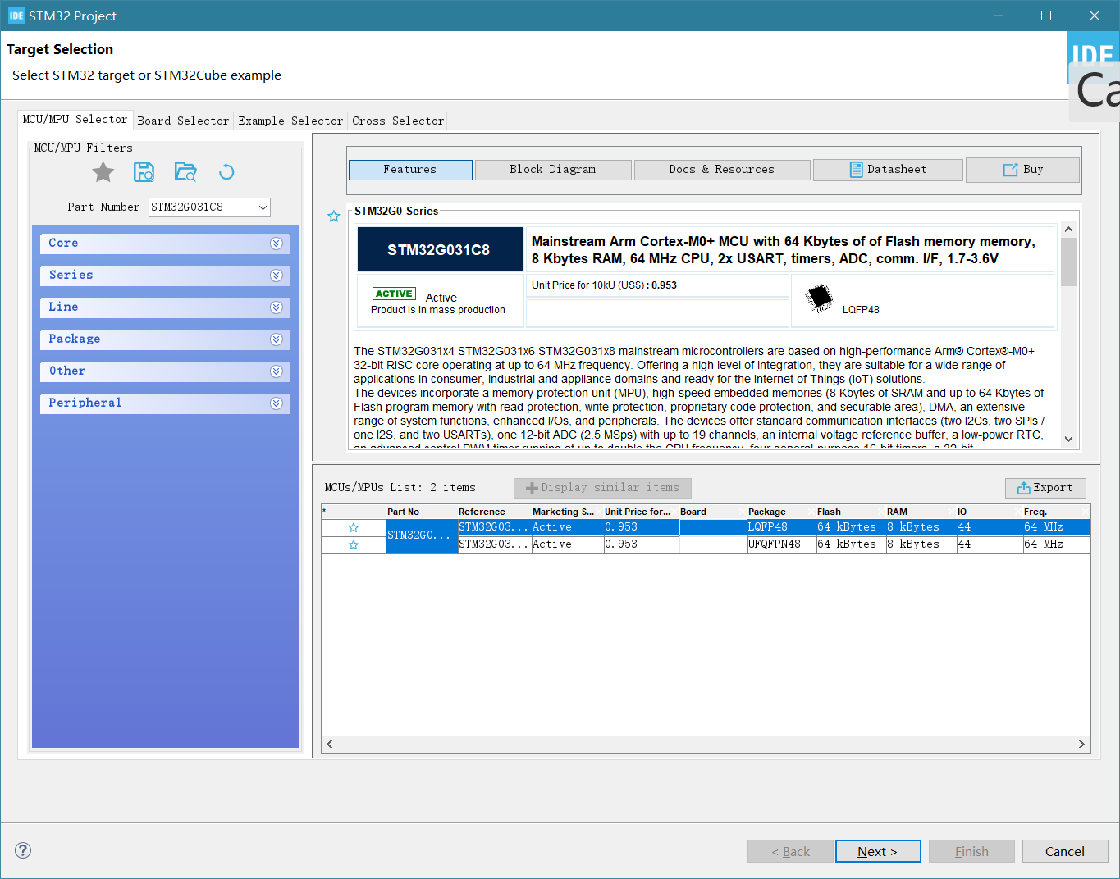Select the LQFP48 package cell in list
Image resolution: width=1120 pixels, height=879 pixels.
(781, 527)
